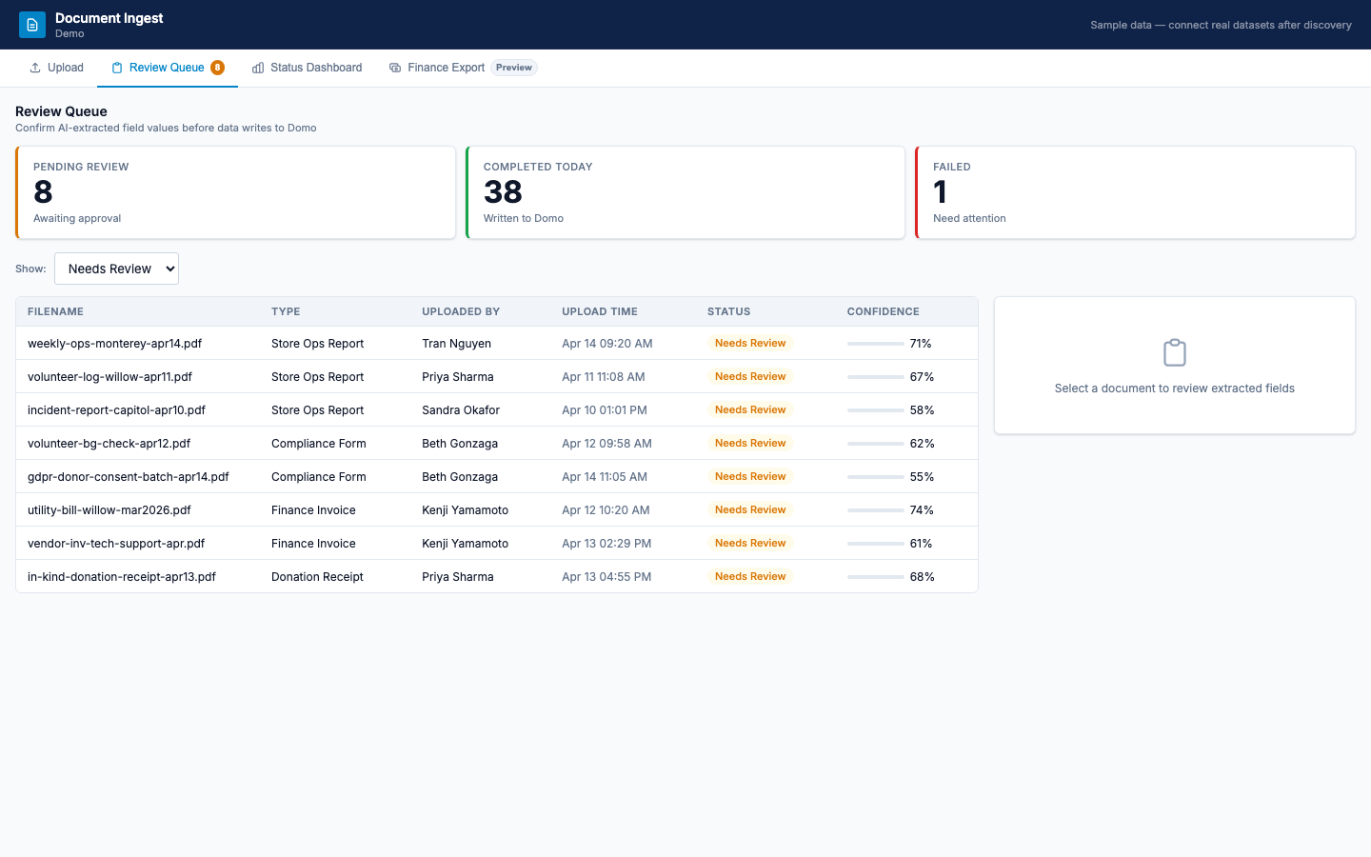Click the Needs Review badge for in-kind-donation-receipt-apr13.pdf
The image size is (1371, 857).
[750, 576]
